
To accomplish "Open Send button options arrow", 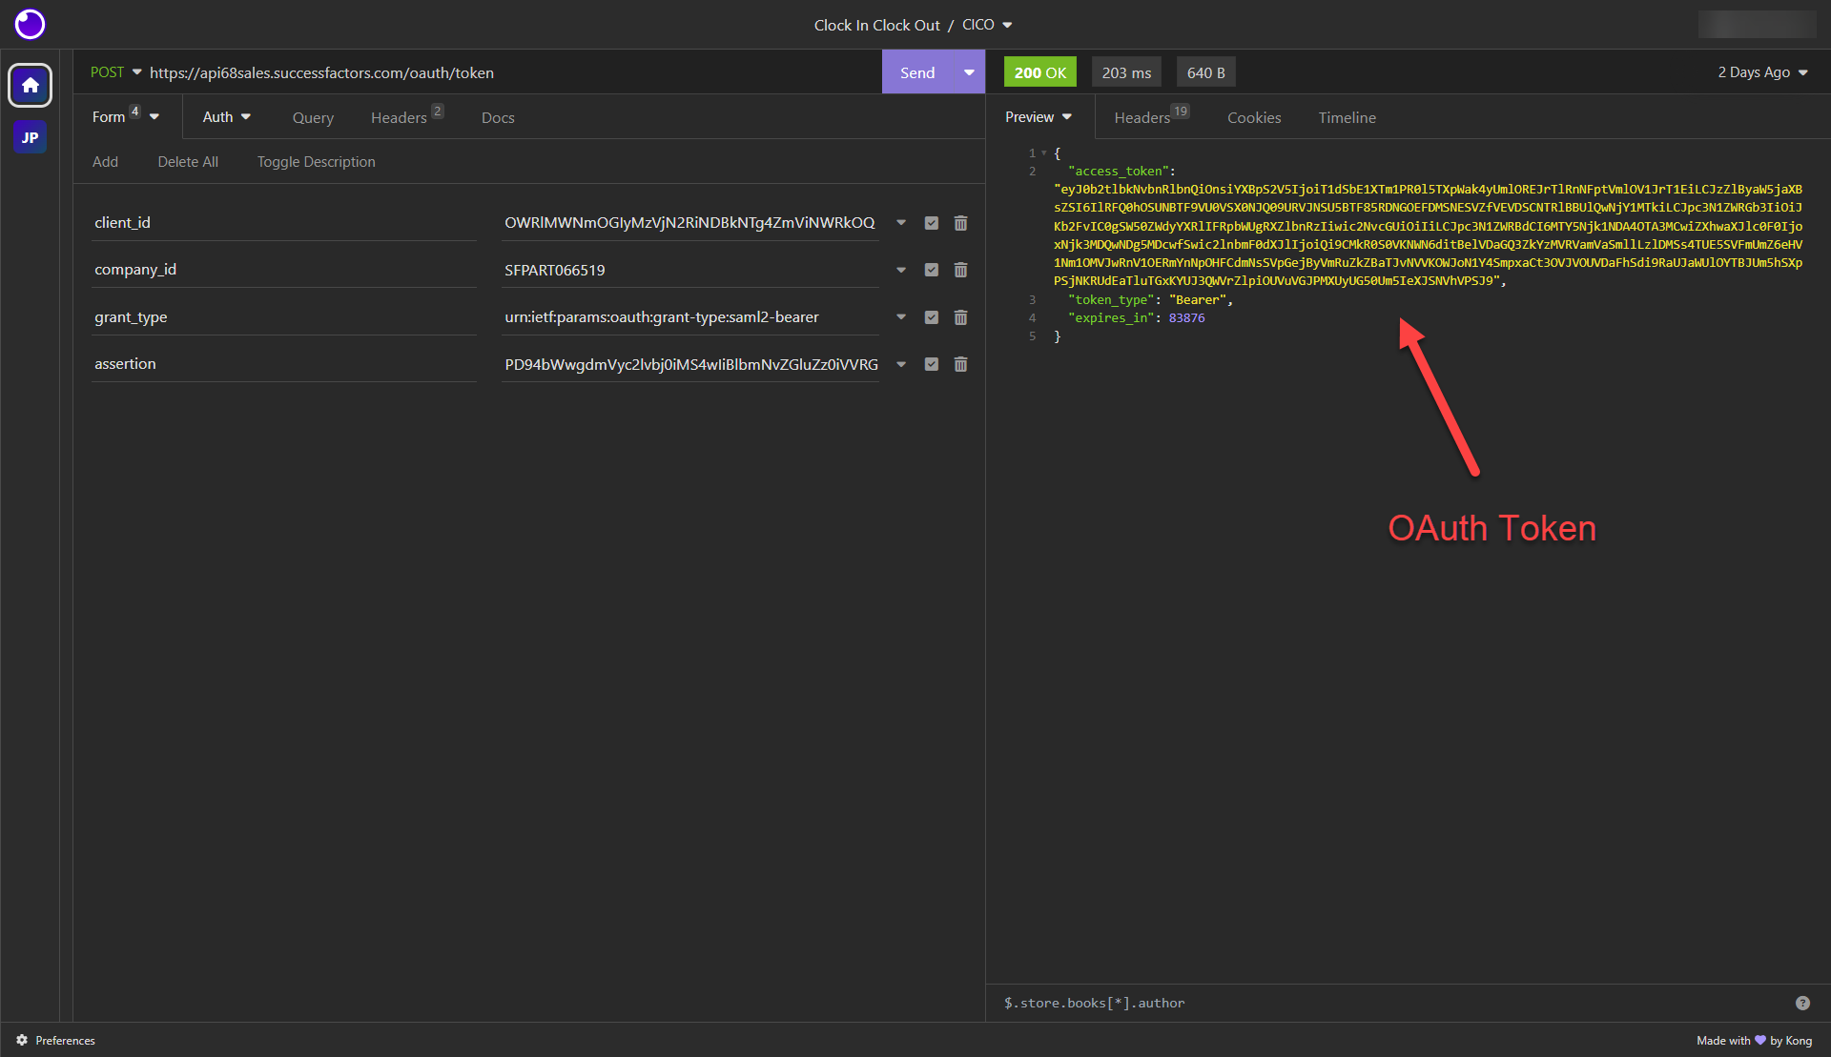I will point(969,72).
